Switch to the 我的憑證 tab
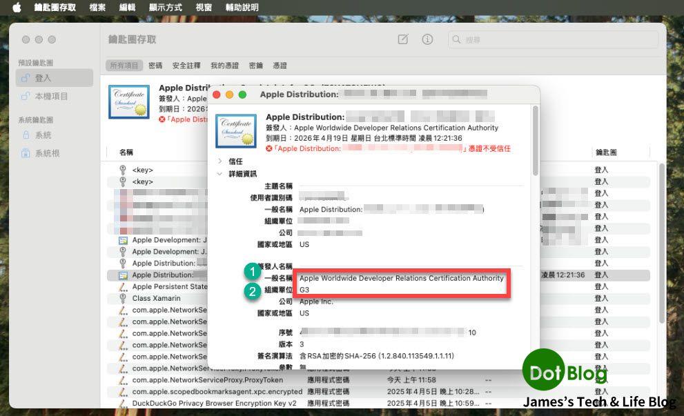This screenshot has height=416, width=684. tap(224, 66)
